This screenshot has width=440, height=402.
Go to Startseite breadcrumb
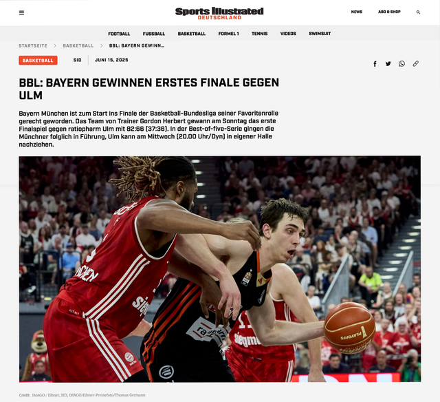pos(33,46)
